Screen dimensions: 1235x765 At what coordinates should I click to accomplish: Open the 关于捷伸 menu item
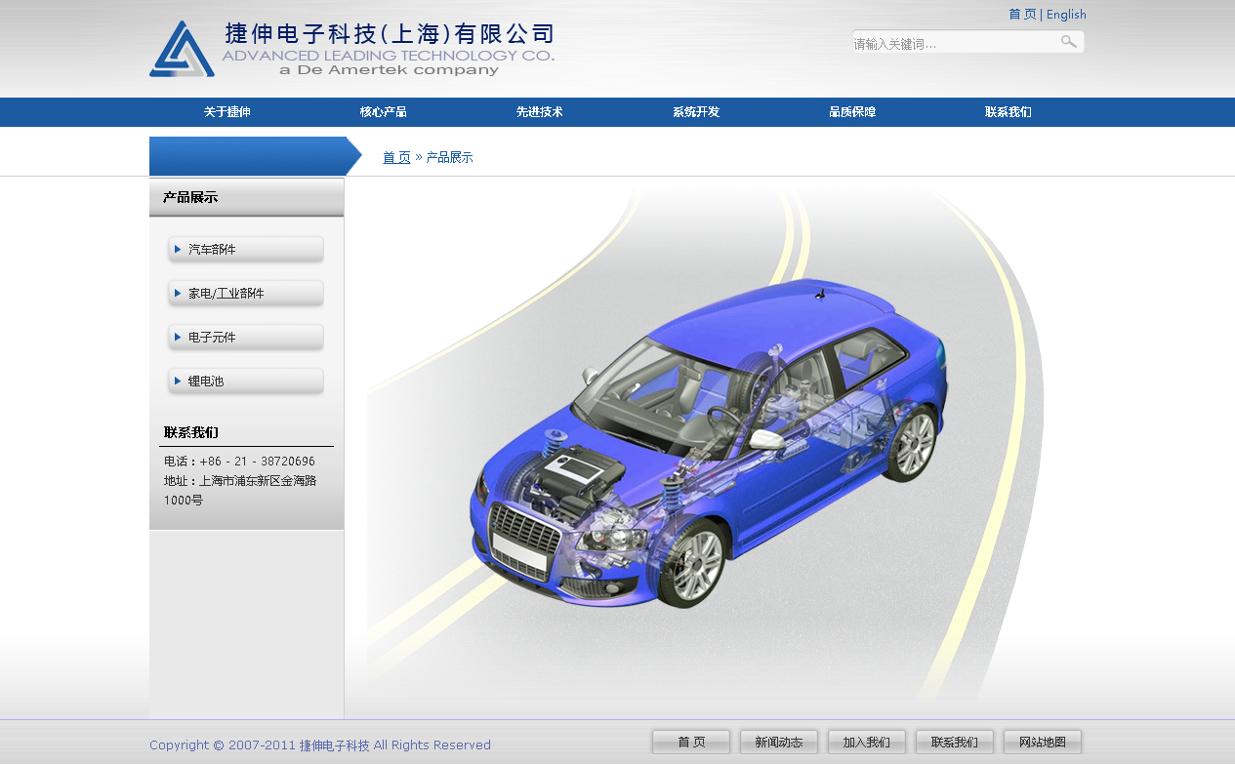(x=226, y=112)
